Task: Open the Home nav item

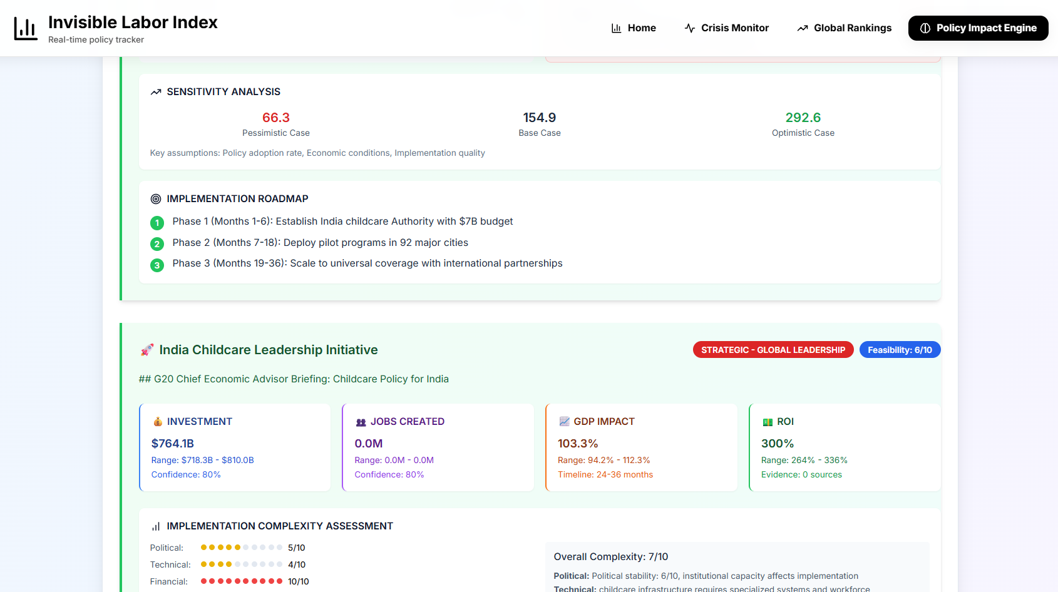Action: [x=634, y=28]
